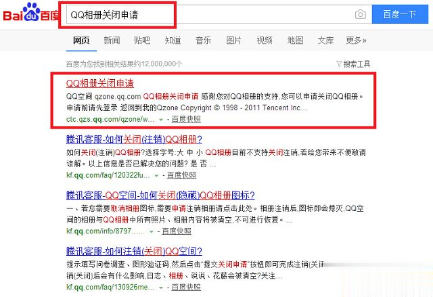Click the result count text 约12,000,000个
The width and height of the screenshot is (433, 297).
pos(158,64)
